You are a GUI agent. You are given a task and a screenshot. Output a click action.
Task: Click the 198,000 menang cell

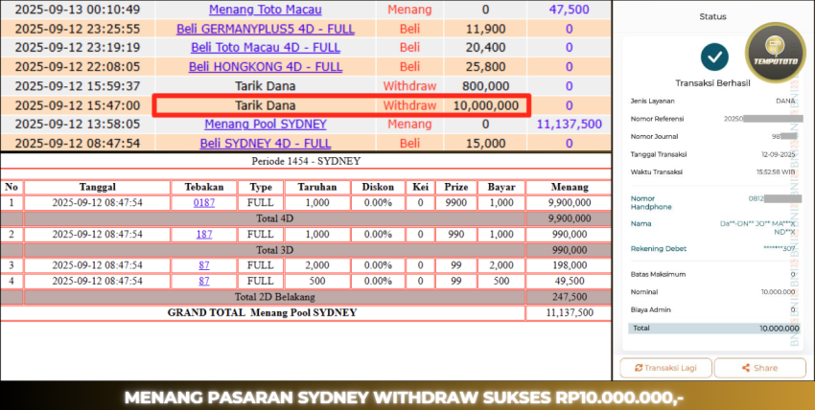point(570,265)
